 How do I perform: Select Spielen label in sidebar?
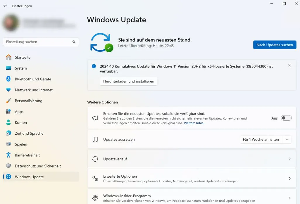(x=21, y=144)
